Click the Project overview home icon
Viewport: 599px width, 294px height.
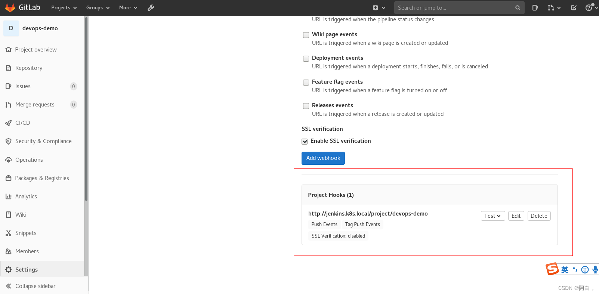pos(9,50)
